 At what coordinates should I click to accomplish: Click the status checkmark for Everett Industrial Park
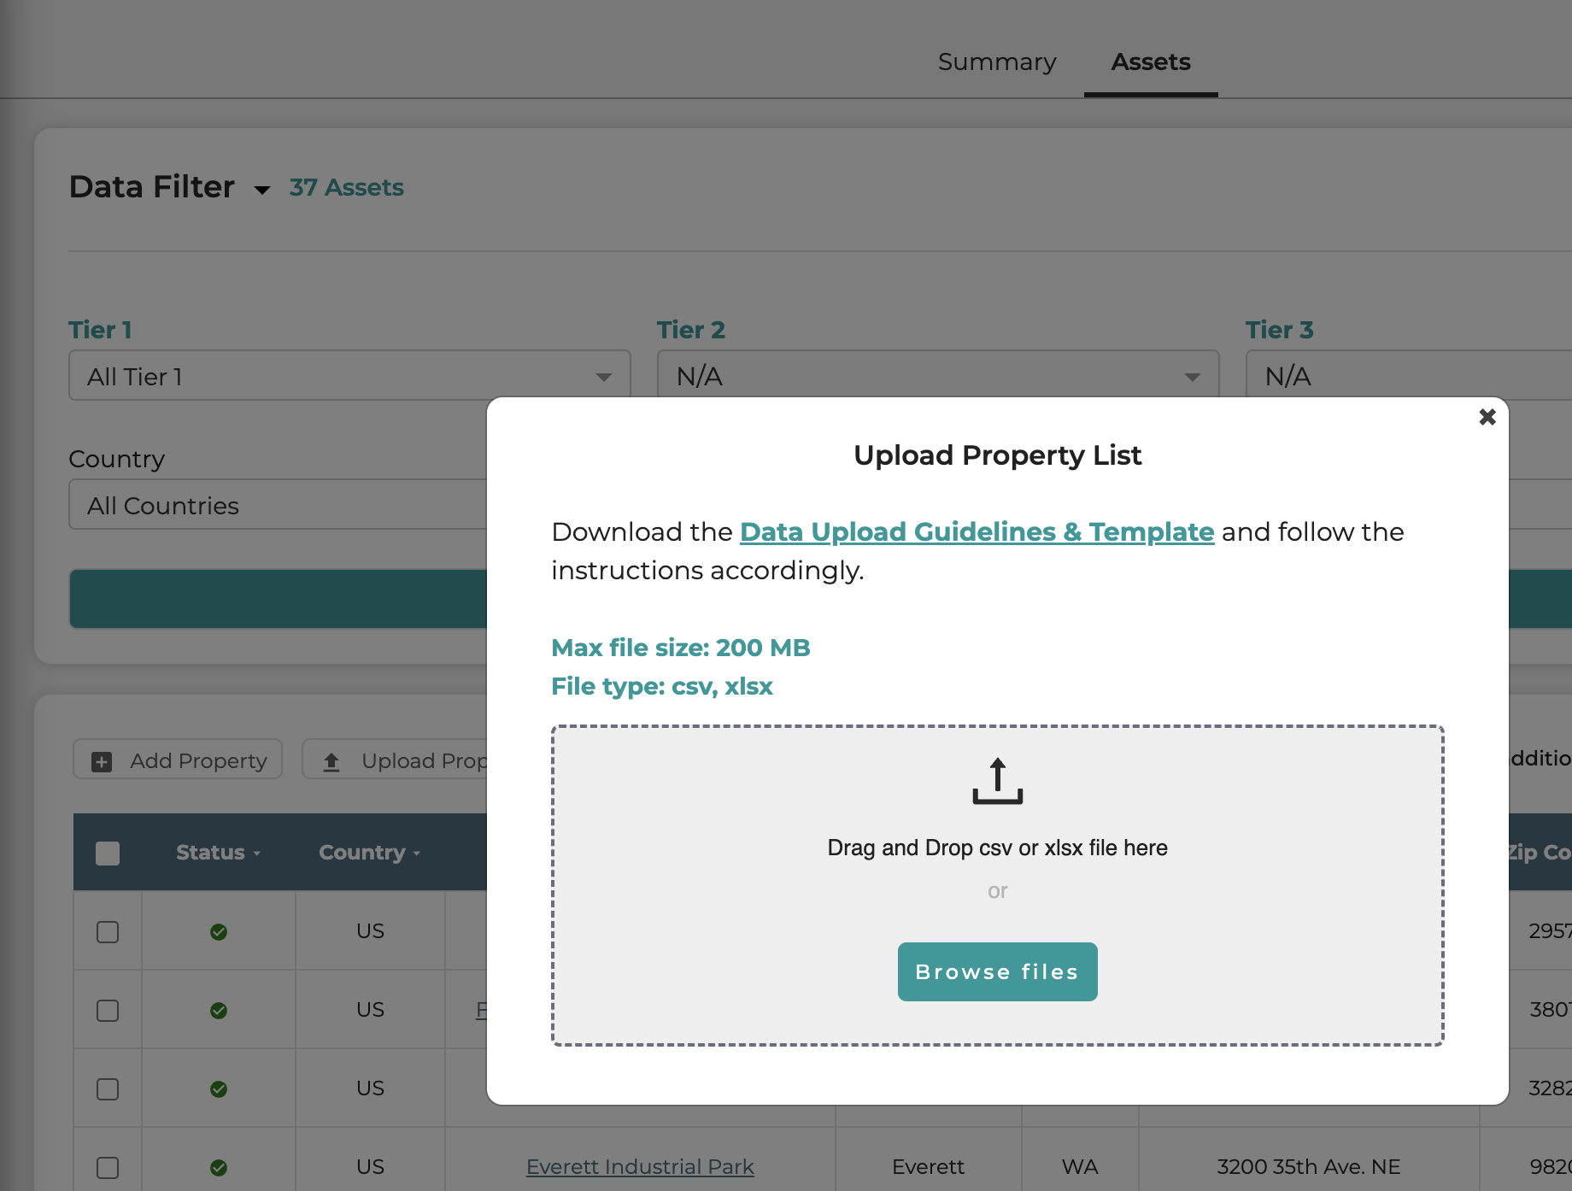pyautogui.click(x=219, y=1167)
